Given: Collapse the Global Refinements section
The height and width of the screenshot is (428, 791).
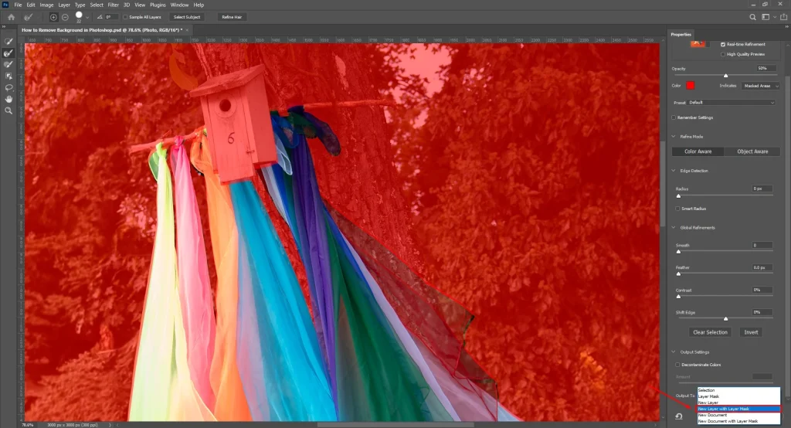Looking at the screenshot, I should [x=673, y=228].
